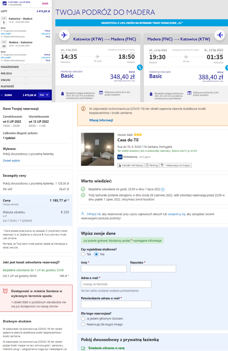Click the Bezpłatne odwołanie do 1 LIP text
The width and height of the screenshot is (228, 351).
[x=33, y=270]
